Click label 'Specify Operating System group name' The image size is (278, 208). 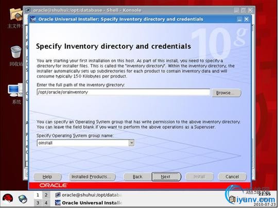click(75, 135)
